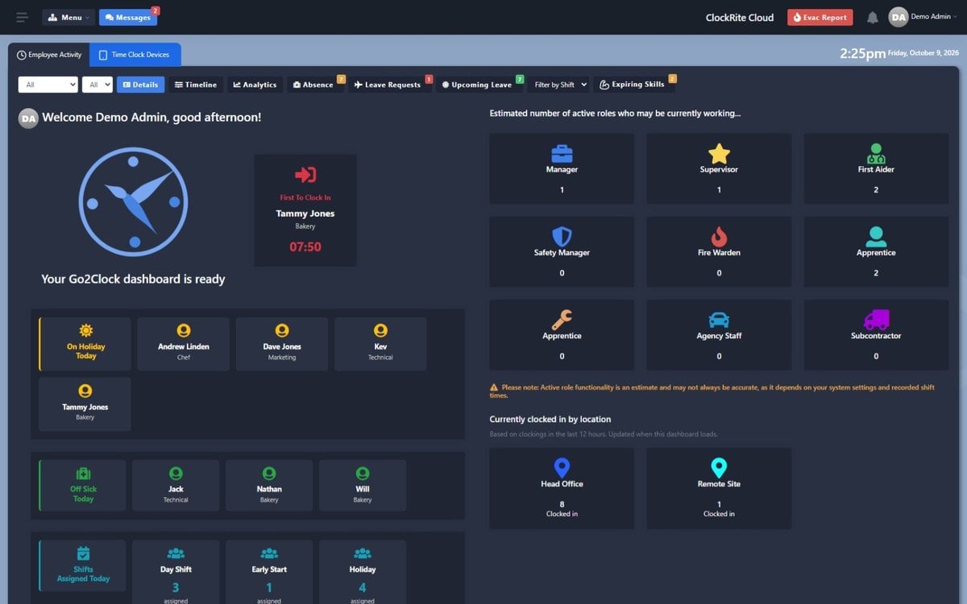967x604 pixels.
Task: Select the Details view
Action: coord(140,85)
